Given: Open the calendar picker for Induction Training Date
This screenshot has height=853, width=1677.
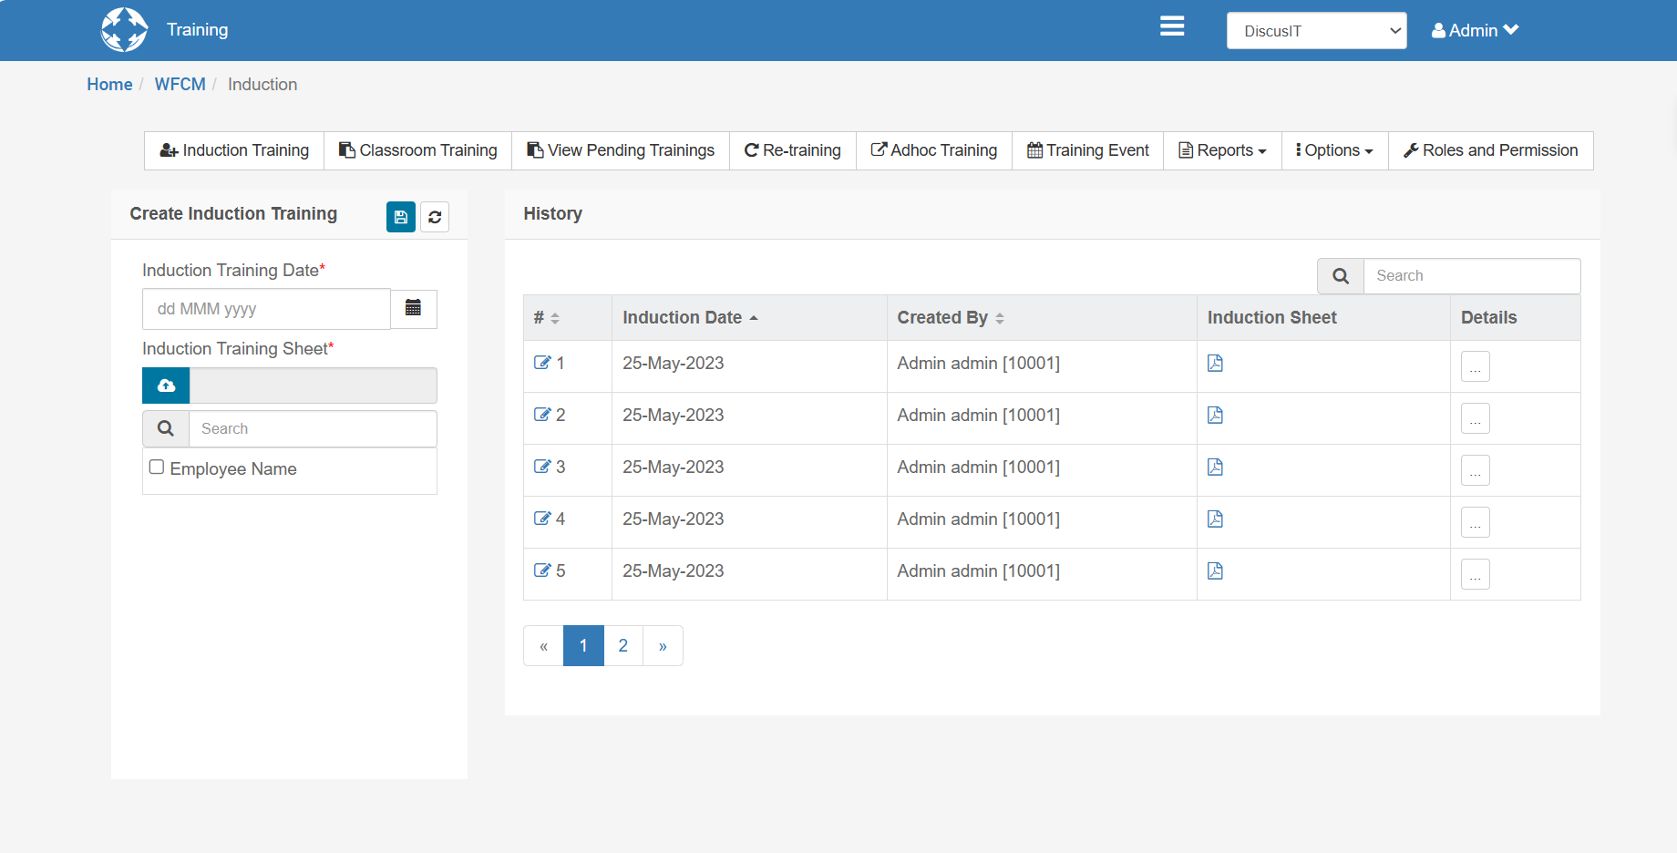Looking at the screenshot, I should (413, 309).
